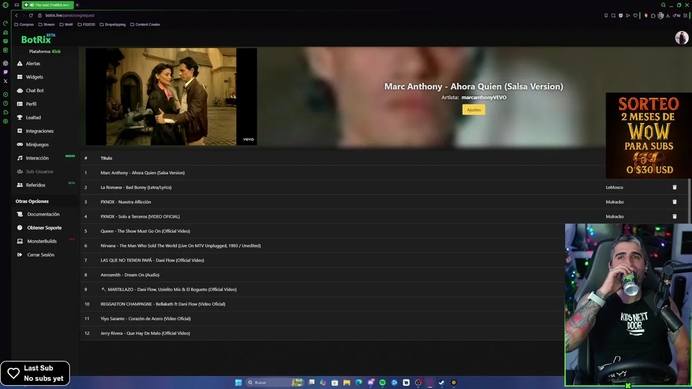Open Integraciones in the sidebar
This screenshot has width=692, height=389.
pyautogui.click(x=39, y=131)
